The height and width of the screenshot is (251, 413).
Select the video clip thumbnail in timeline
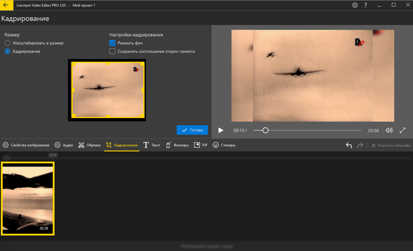coord(28,199)
